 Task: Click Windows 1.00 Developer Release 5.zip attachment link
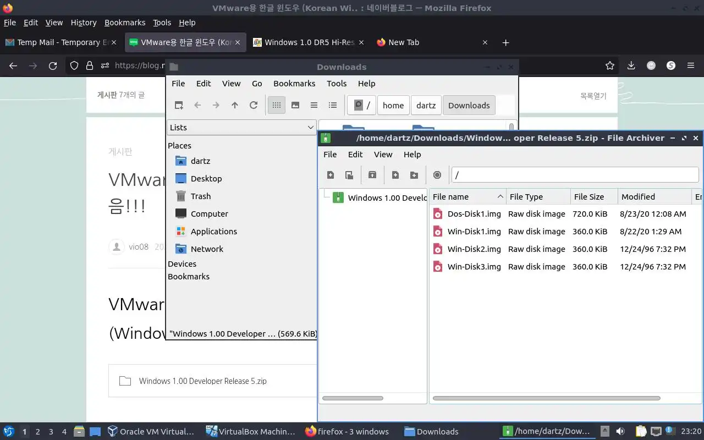click(x=203, y=381)
